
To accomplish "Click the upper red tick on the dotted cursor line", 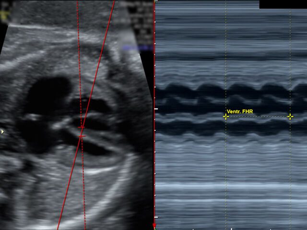I will click(x=81, y=127).
